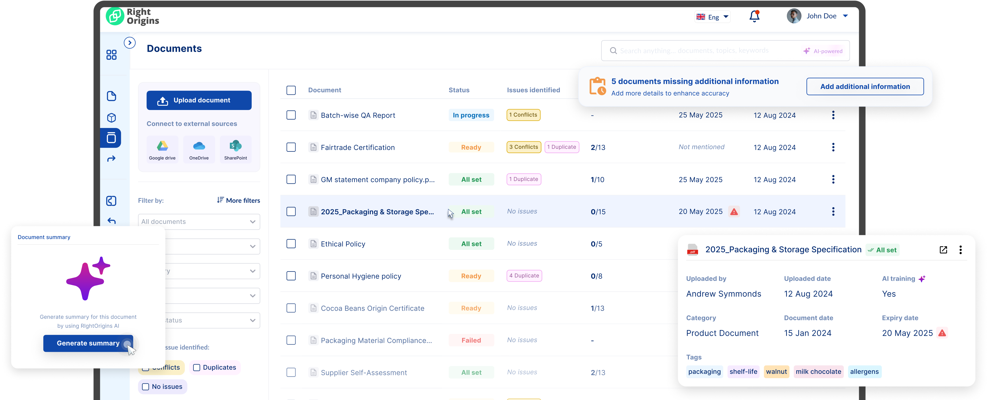Click expiry warning icon beside 20 May 2025 row
The image size is (989, 400).
coord(734,212)
